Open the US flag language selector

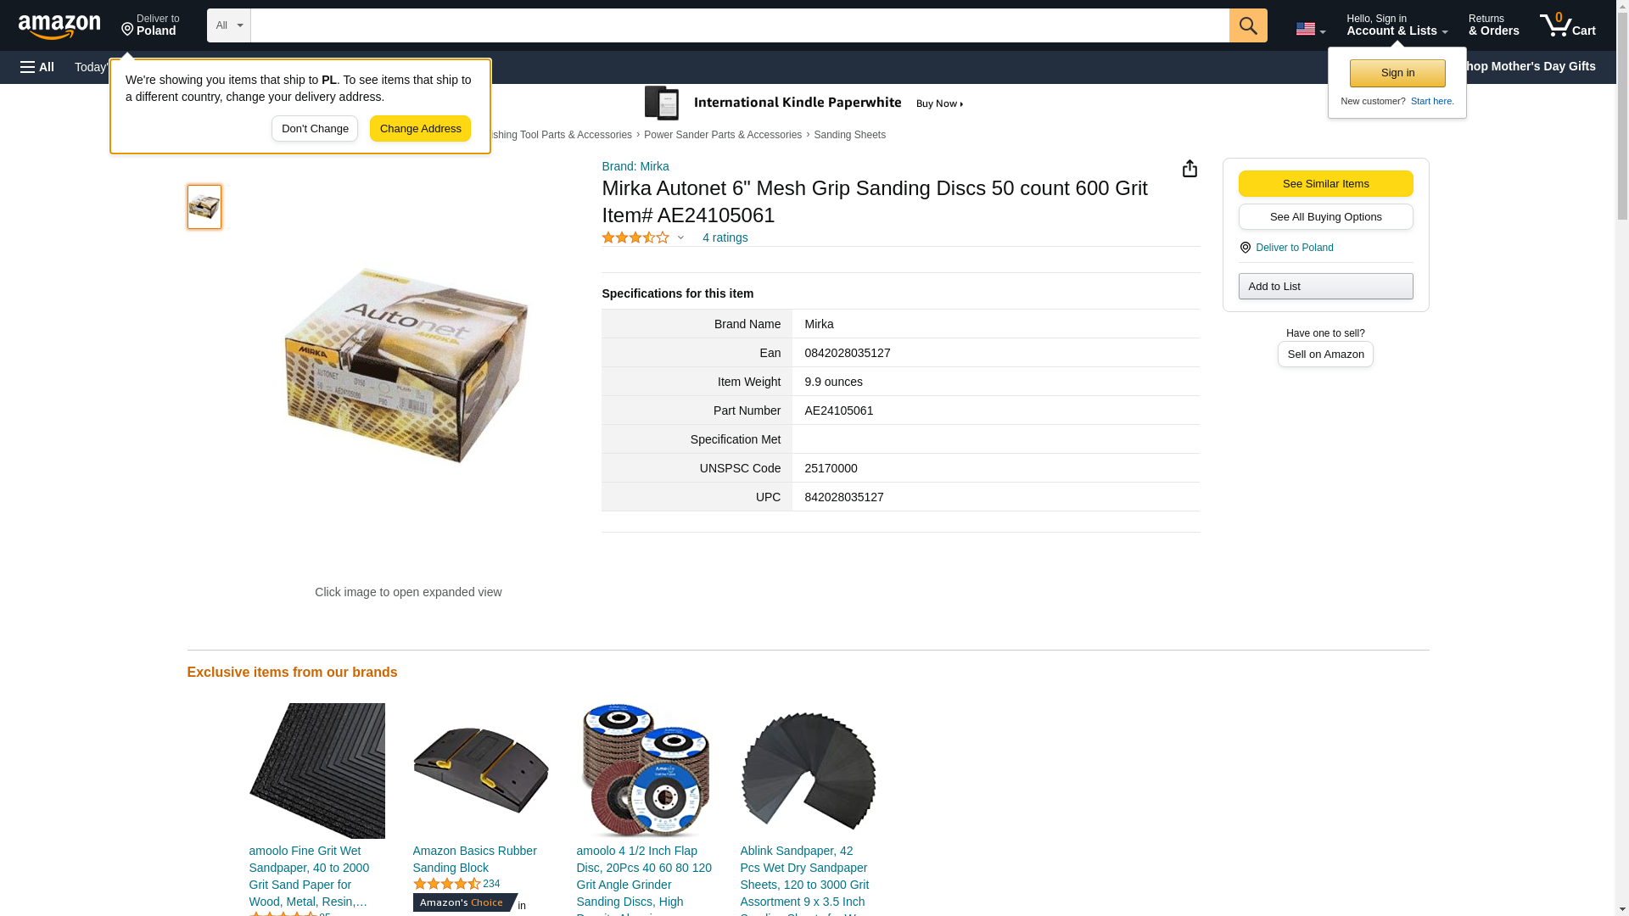click(x=1310, y=29)
